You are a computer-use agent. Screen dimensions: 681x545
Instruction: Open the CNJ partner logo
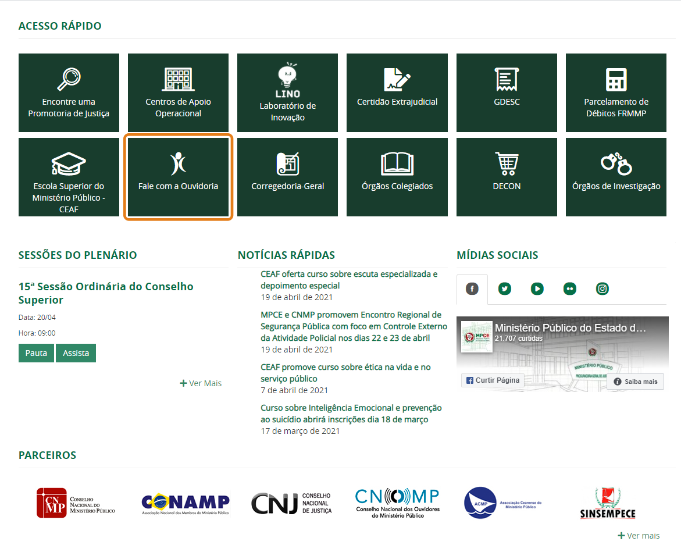(x=291, y=503)
